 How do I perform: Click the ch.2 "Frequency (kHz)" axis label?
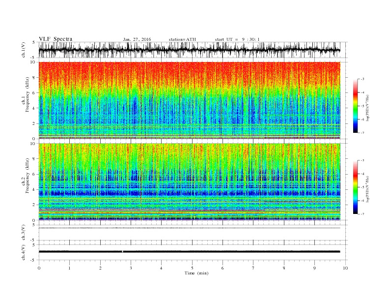click(x=28, y=176)
